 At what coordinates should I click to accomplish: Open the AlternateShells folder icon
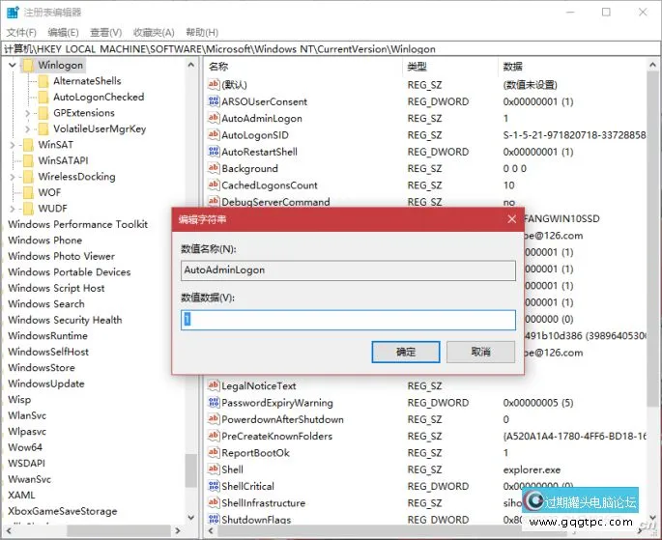pos(43,82)
